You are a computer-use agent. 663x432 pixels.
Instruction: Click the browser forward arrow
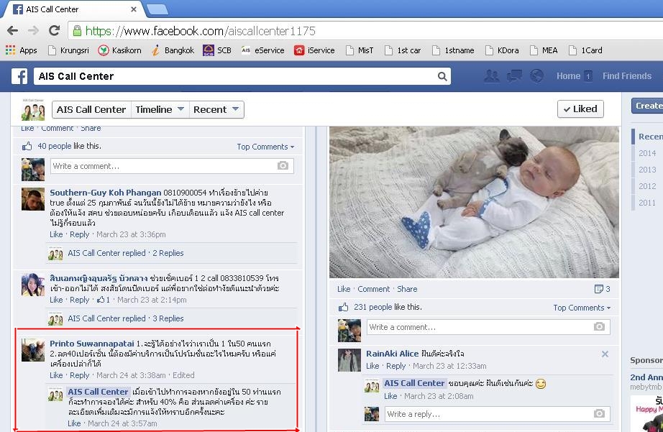33,30
